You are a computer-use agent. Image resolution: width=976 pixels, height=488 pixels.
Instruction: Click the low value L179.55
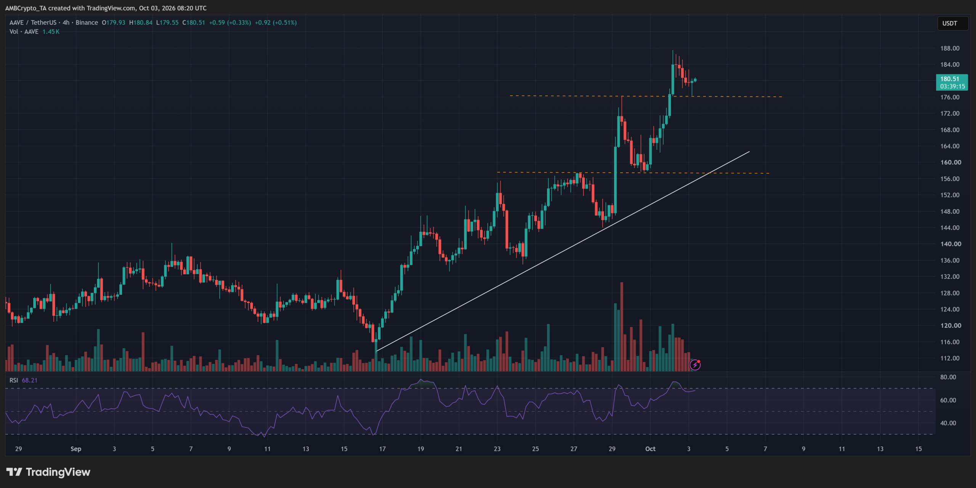tap(167, 22)
